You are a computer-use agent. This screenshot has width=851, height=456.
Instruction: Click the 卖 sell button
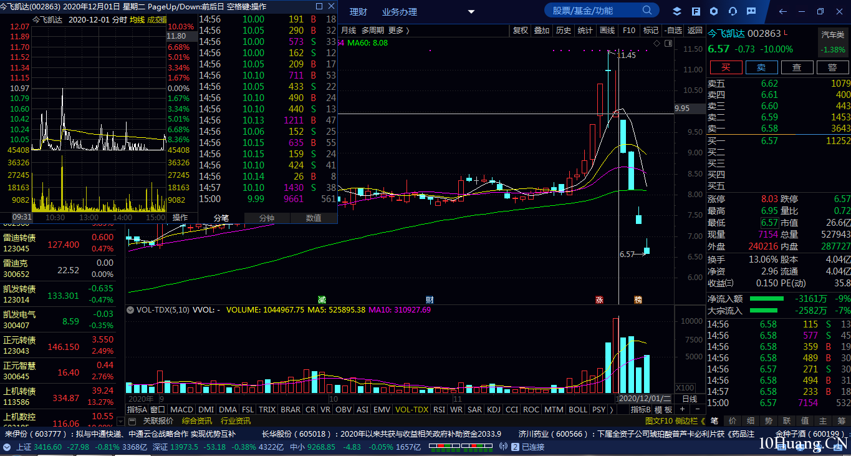761,67
